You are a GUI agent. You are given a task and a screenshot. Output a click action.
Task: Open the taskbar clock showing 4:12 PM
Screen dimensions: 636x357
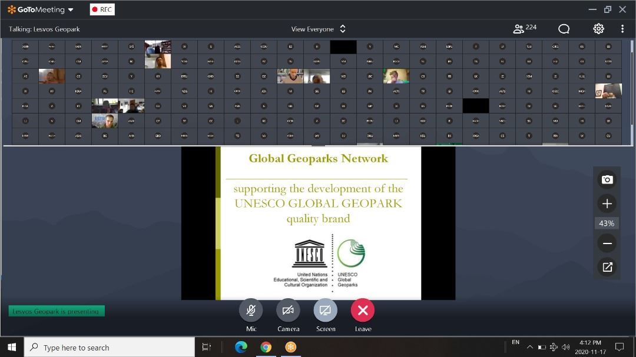pos(590,347)
